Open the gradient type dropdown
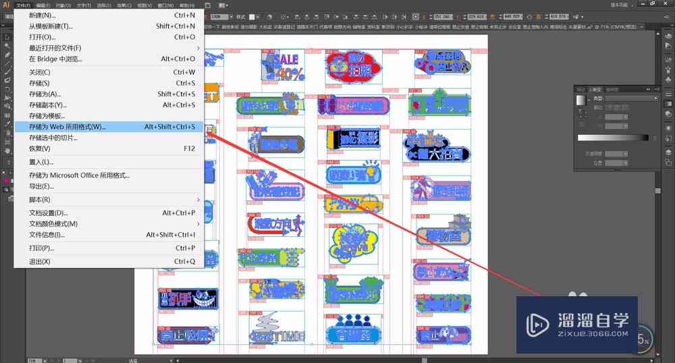This screenshot has height=363, width=675. pyautogui.click(x=632, y=99)
